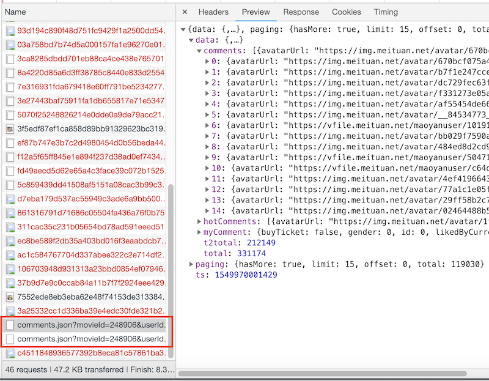Select the first comments.json?movieId=248906 request name
Screen dimensions: 489x381
91,325
